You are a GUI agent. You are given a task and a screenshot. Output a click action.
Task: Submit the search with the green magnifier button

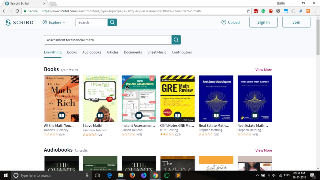[x=176, y=40]
